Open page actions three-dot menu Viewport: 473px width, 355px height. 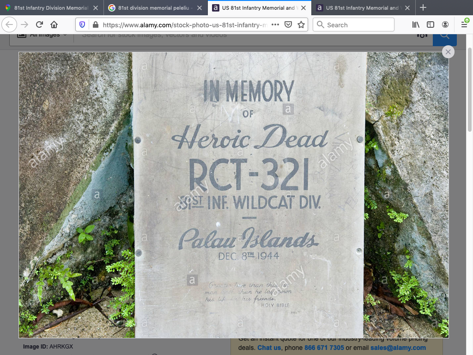(x=275, y=25)
